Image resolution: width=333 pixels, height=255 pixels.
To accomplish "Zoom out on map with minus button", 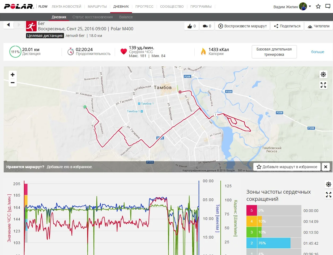I will click(x=12, y=83).
